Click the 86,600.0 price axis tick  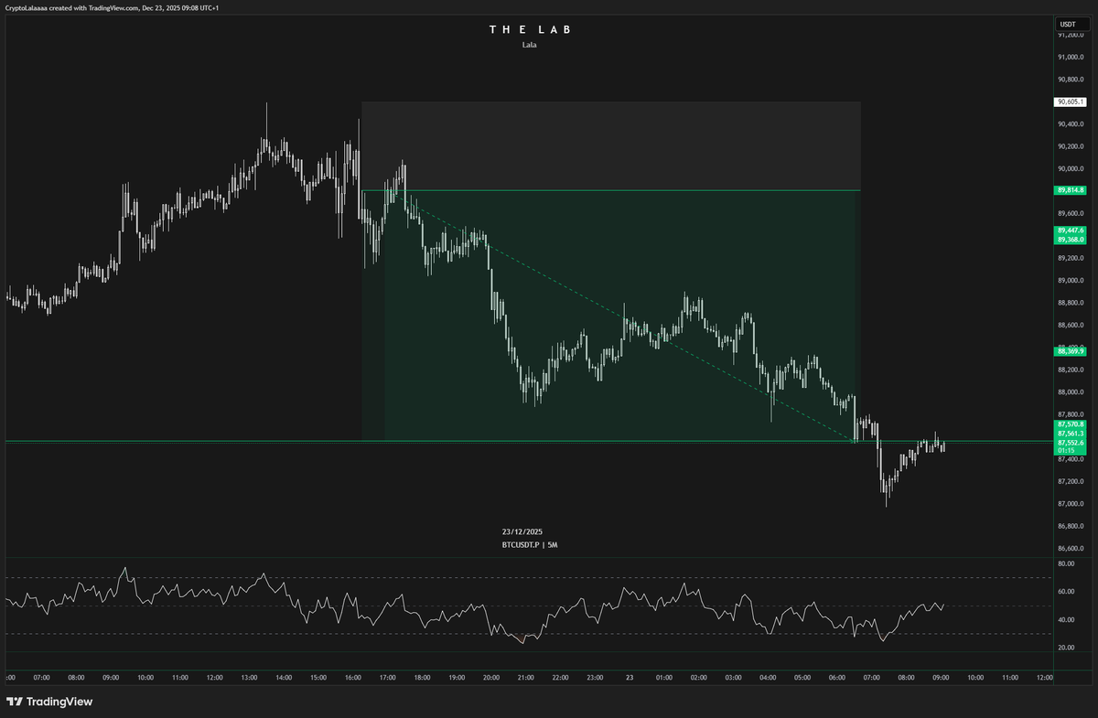[1070, 549]
